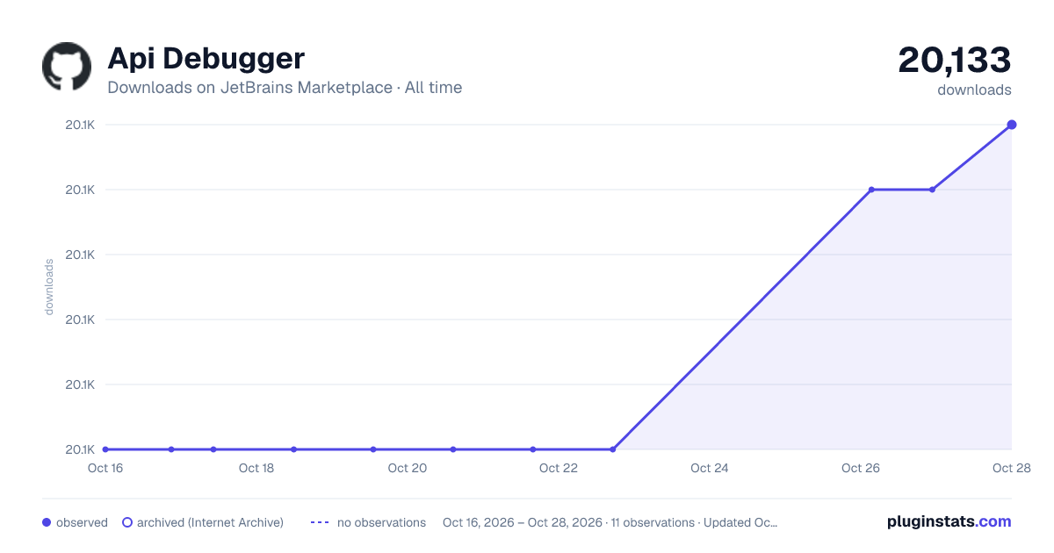Screen dimensions: 1054x553
Task: Click the 'no observations' legend label
Action: 381,522
